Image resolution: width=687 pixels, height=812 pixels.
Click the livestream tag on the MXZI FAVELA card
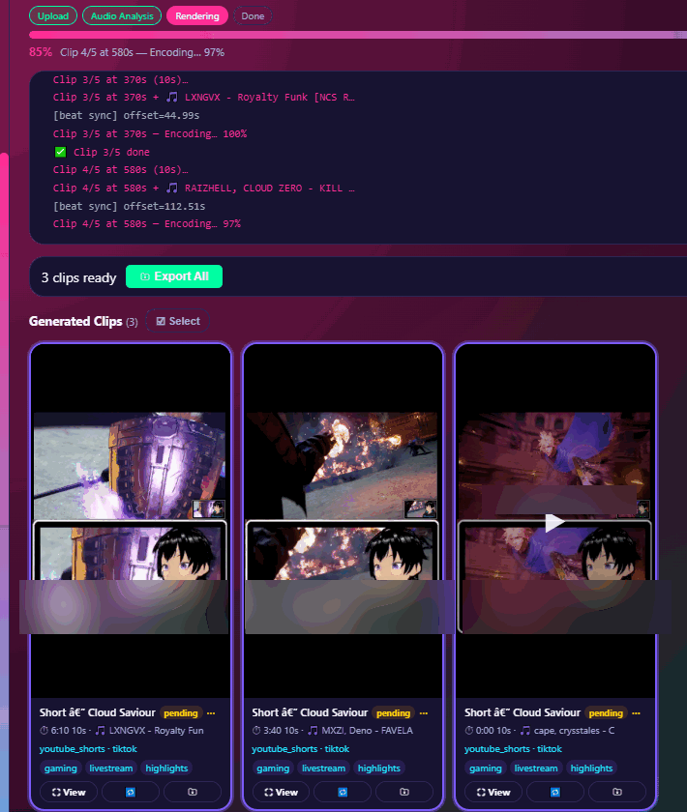(x=323, y=768)
